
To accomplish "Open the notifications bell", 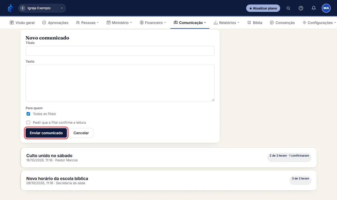I will [314, 8].
